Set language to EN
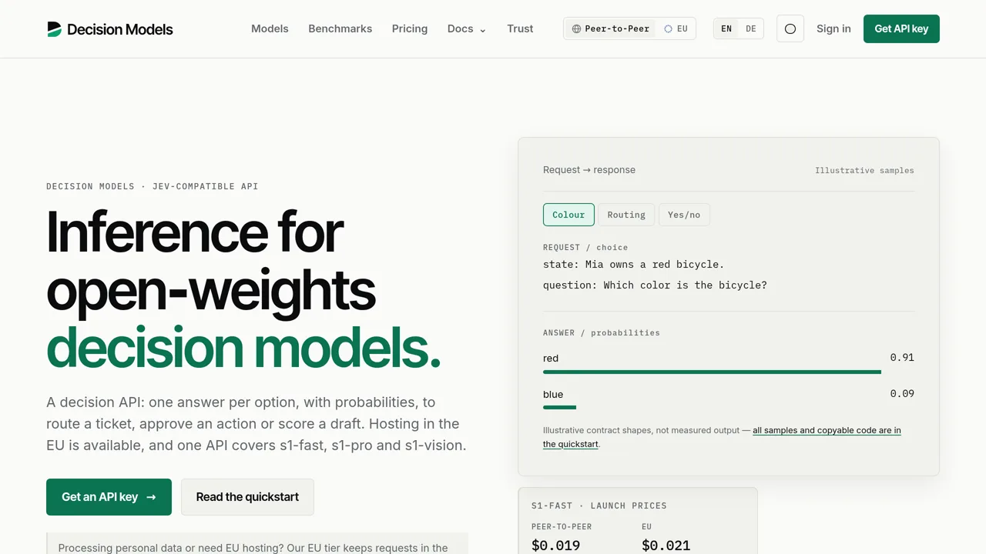The height and width of the screenshot is (554, 986). pos(726,28)
